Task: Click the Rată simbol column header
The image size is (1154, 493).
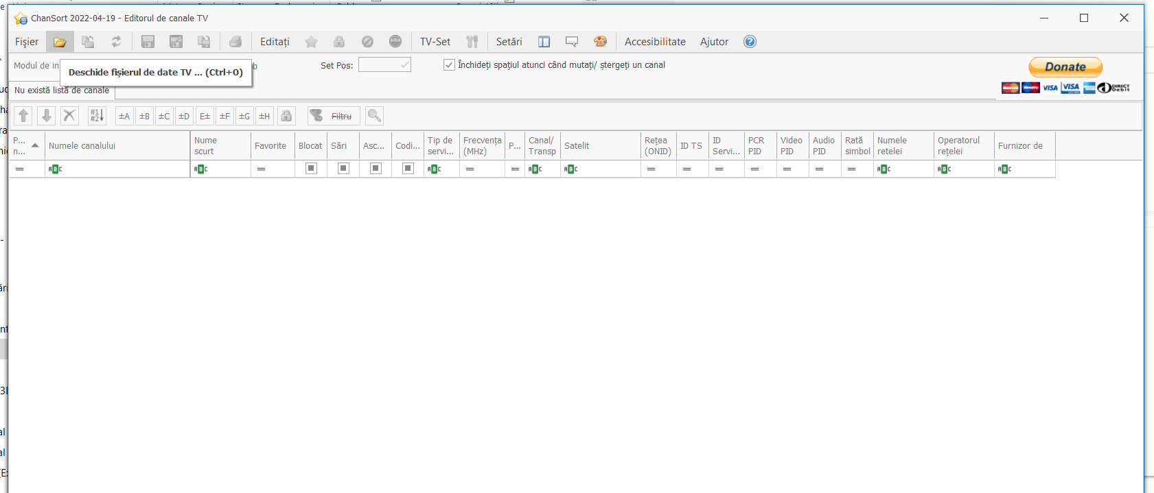Action: 857,145
